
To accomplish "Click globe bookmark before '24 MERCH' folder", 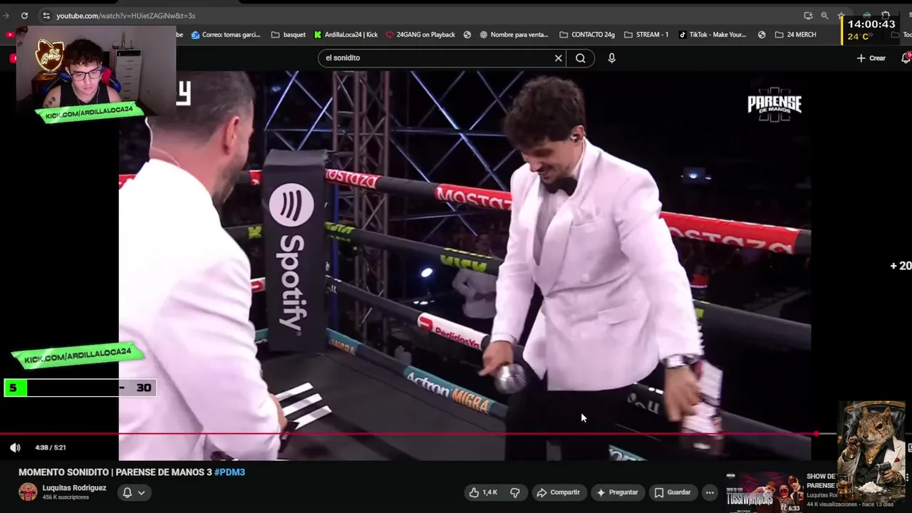I will pos(762,34).
